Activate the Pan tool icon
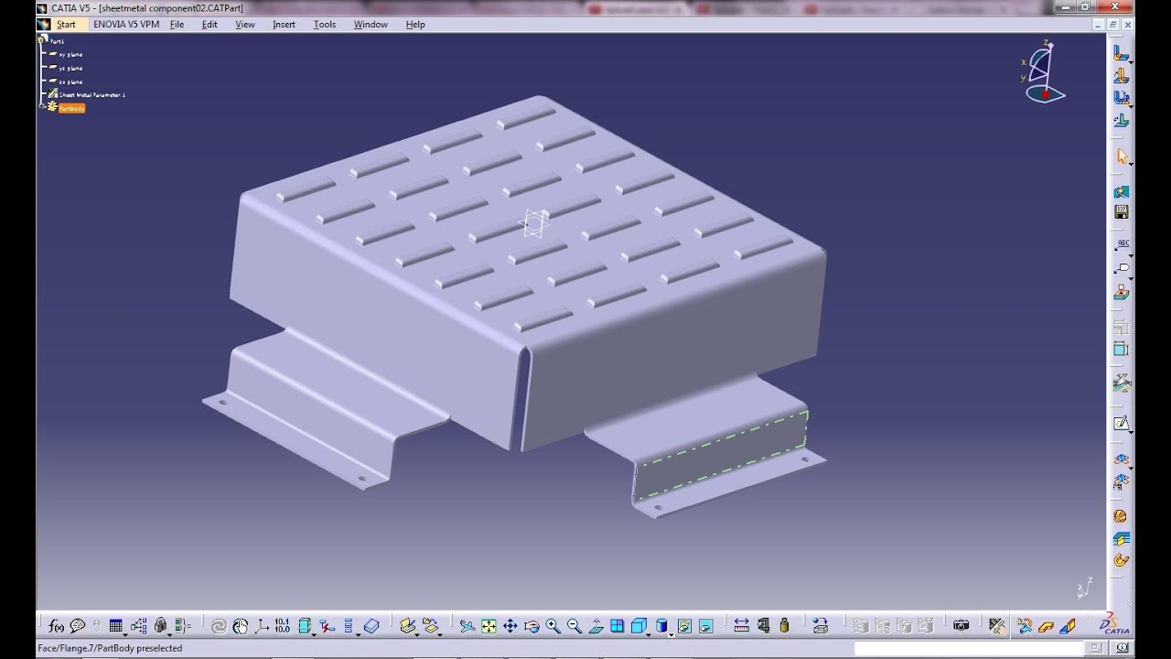This screenshot has height=659, width=1171. click(x=510, y=626)
